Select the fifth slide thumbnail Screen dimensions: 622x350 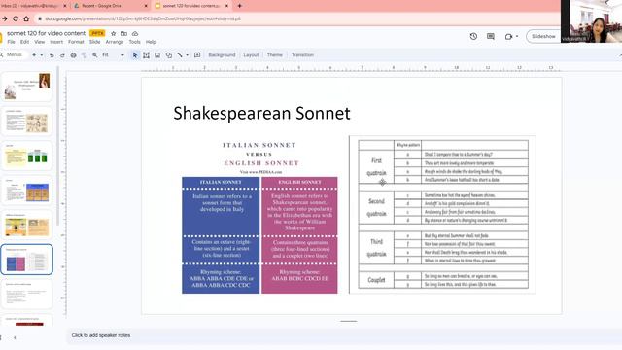tap(27, 225)
